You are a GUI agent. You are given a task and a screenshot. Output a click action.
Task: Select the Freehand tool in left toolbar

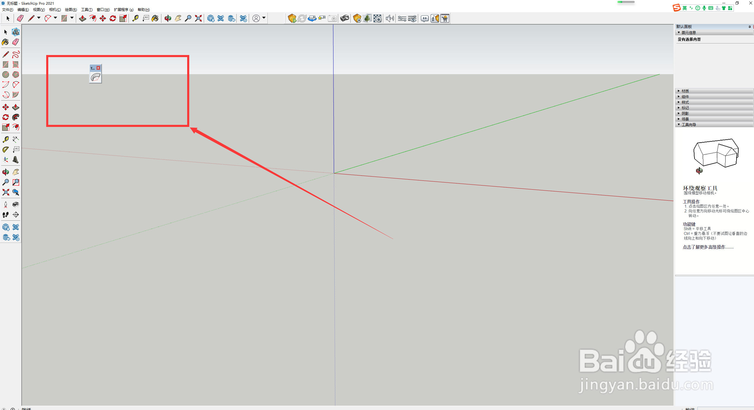pyautogui.click(x=16, y=54)
